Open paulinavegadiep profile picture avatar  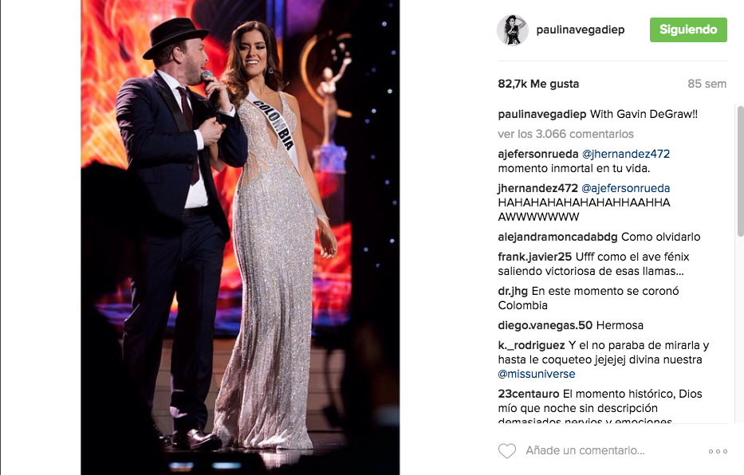coord(513,29)
